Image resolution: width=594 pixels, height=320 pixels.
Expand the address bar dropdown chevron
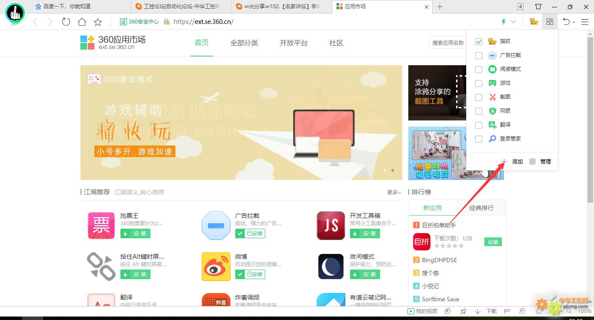coord(514,22)
